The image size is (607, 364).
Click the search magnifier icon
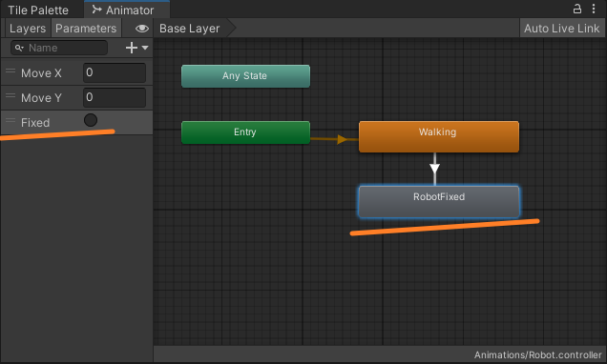tap(18, 48)
